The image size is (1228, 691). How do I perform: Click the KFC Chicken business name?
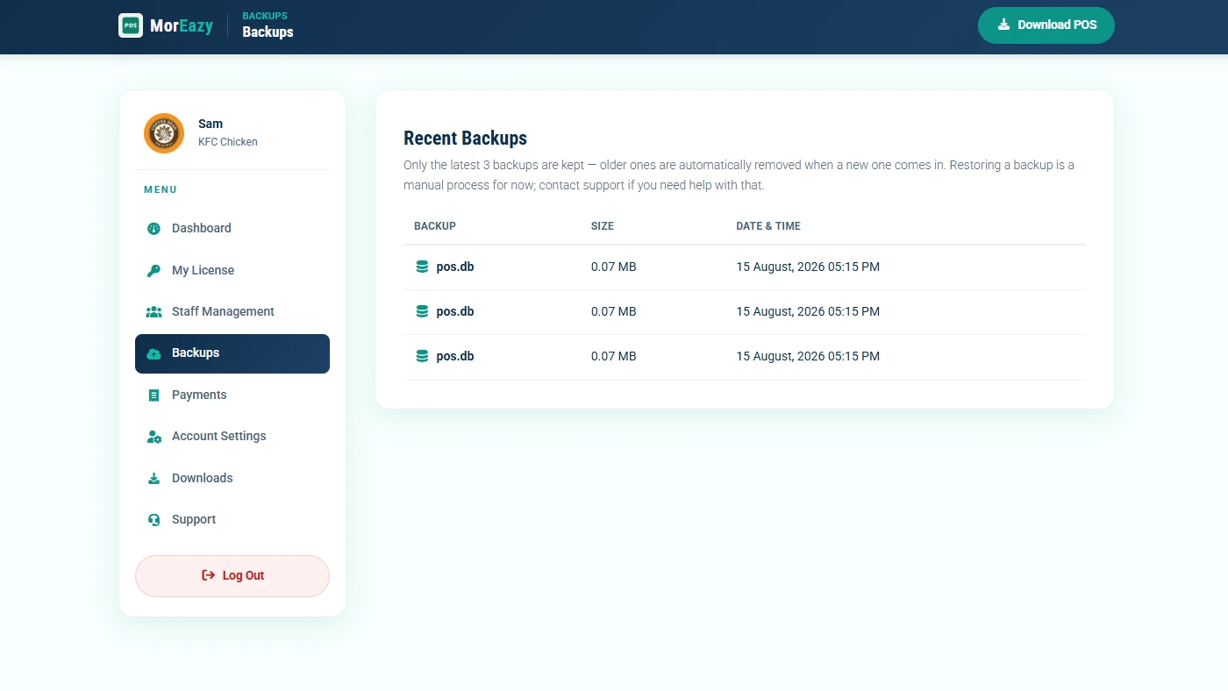[x=228, y=142]
